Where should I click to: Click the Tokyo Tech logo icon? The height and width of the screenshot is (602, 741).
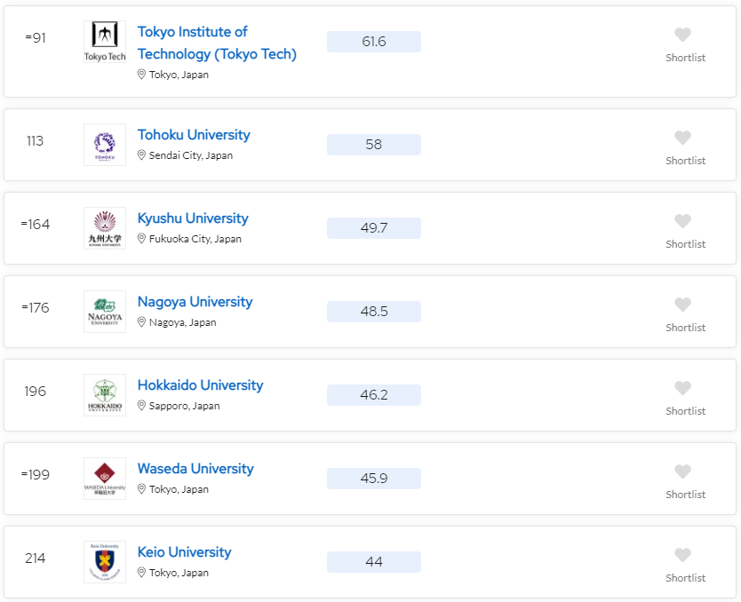tap(105, 42)
